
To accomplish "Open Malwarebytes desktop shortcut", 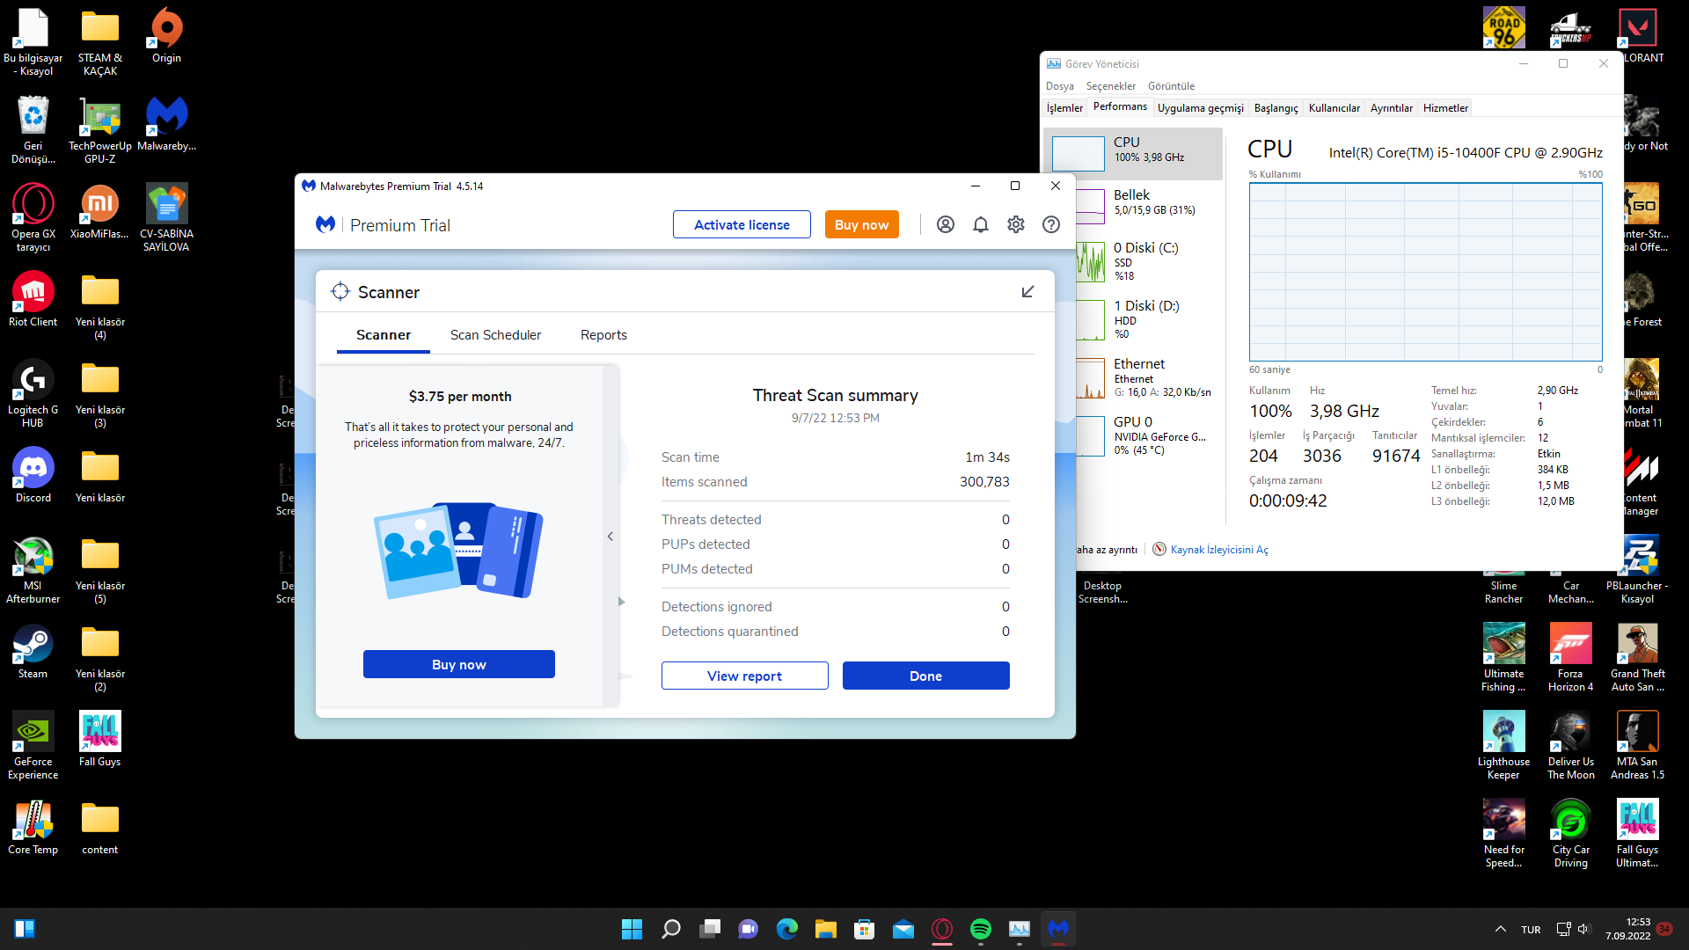I will (x=166, y=123).
